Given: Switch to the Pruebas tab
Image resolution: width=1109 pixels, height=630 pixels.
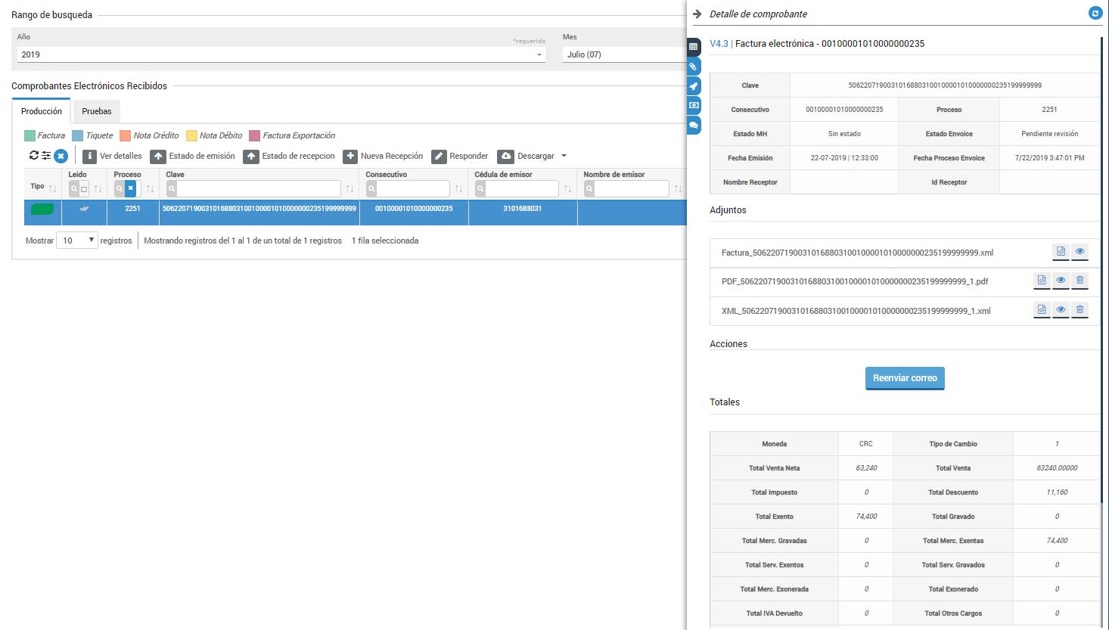Looking at the screenshot, I should point(96,111).
